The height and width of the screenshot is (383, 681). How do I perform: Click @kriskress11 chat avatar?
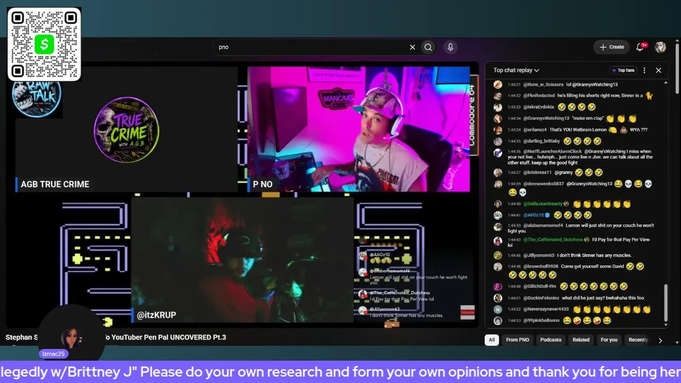click(498, 172)
